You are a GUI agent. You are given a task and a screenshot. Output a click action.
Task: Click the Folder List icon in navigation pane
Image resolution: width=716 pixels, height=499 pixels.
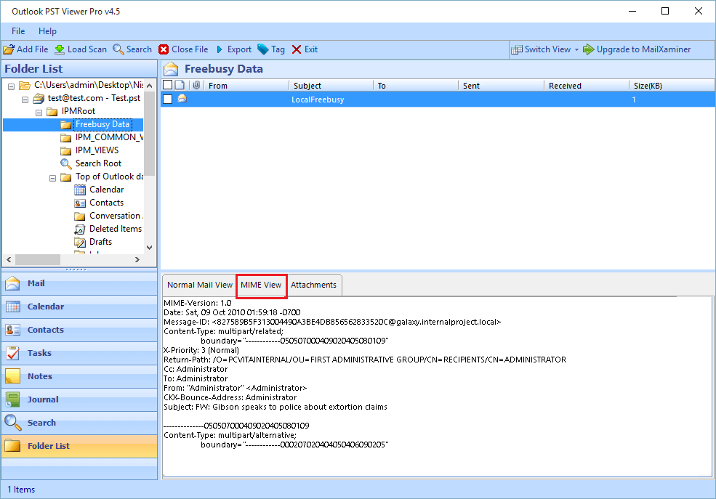coord(13,446)
